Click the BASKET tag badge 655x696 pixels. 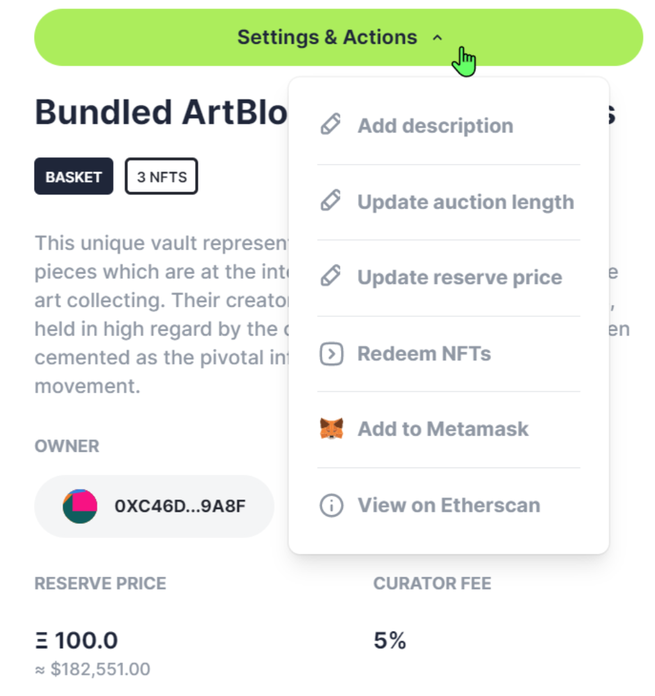coord(74,176)
